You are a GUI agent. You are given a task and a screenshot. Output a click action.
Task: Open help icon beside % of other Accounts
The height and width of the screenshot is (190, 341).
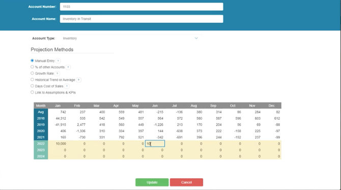68,67
